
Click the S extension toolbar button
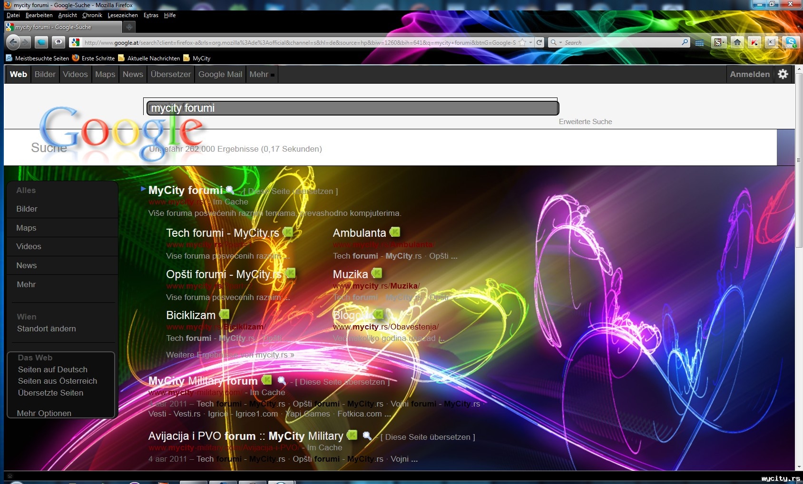click(718, 42)
